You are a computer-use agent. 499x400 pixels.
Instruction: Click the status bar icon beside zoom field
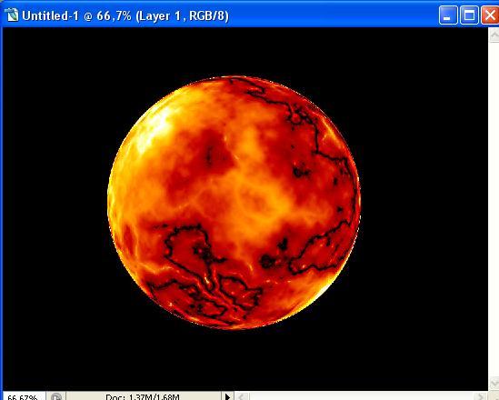(x=56, y=396)
